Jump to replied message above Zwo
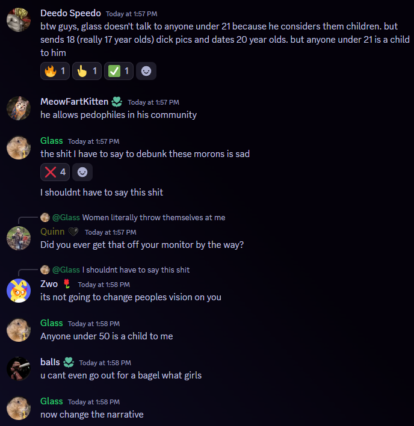The height and width of the screenshot is (426, 414). (x=136, y=270)
